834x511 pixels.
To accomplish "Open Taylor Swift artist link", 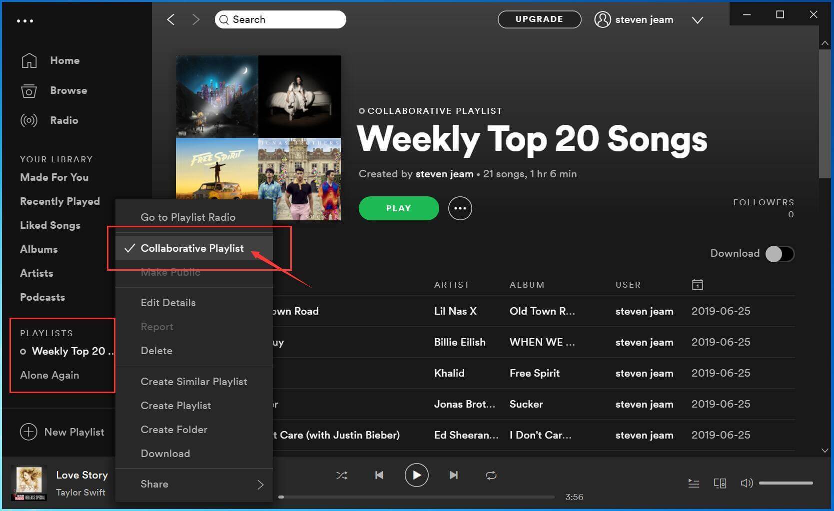I will [x=80, y=493].
